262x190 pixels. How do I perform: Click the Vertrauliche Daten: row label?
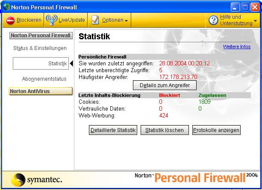102,108
